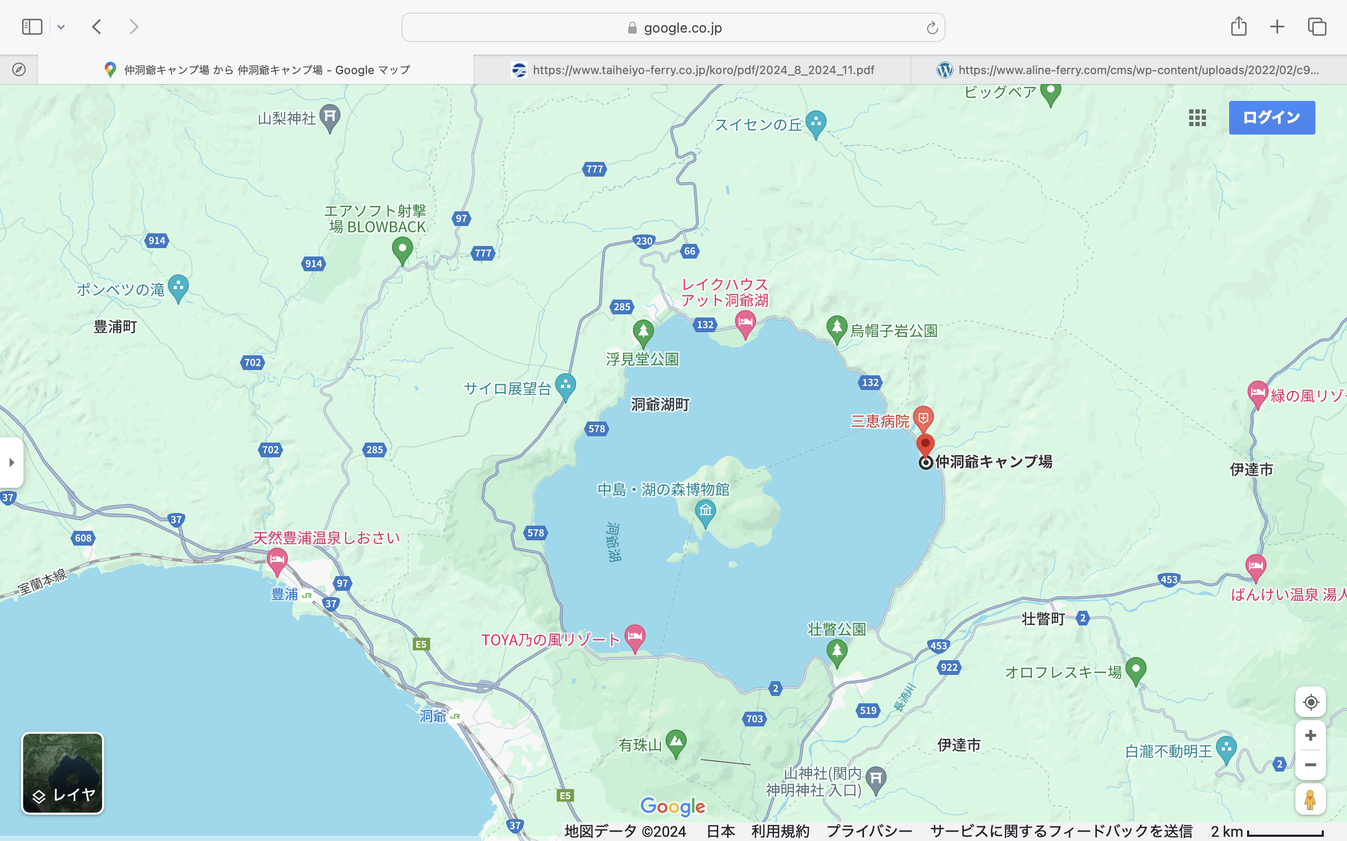Zoom out with the minus button
Viewport: 1347px width, 841px height.
coord(1310,765)
